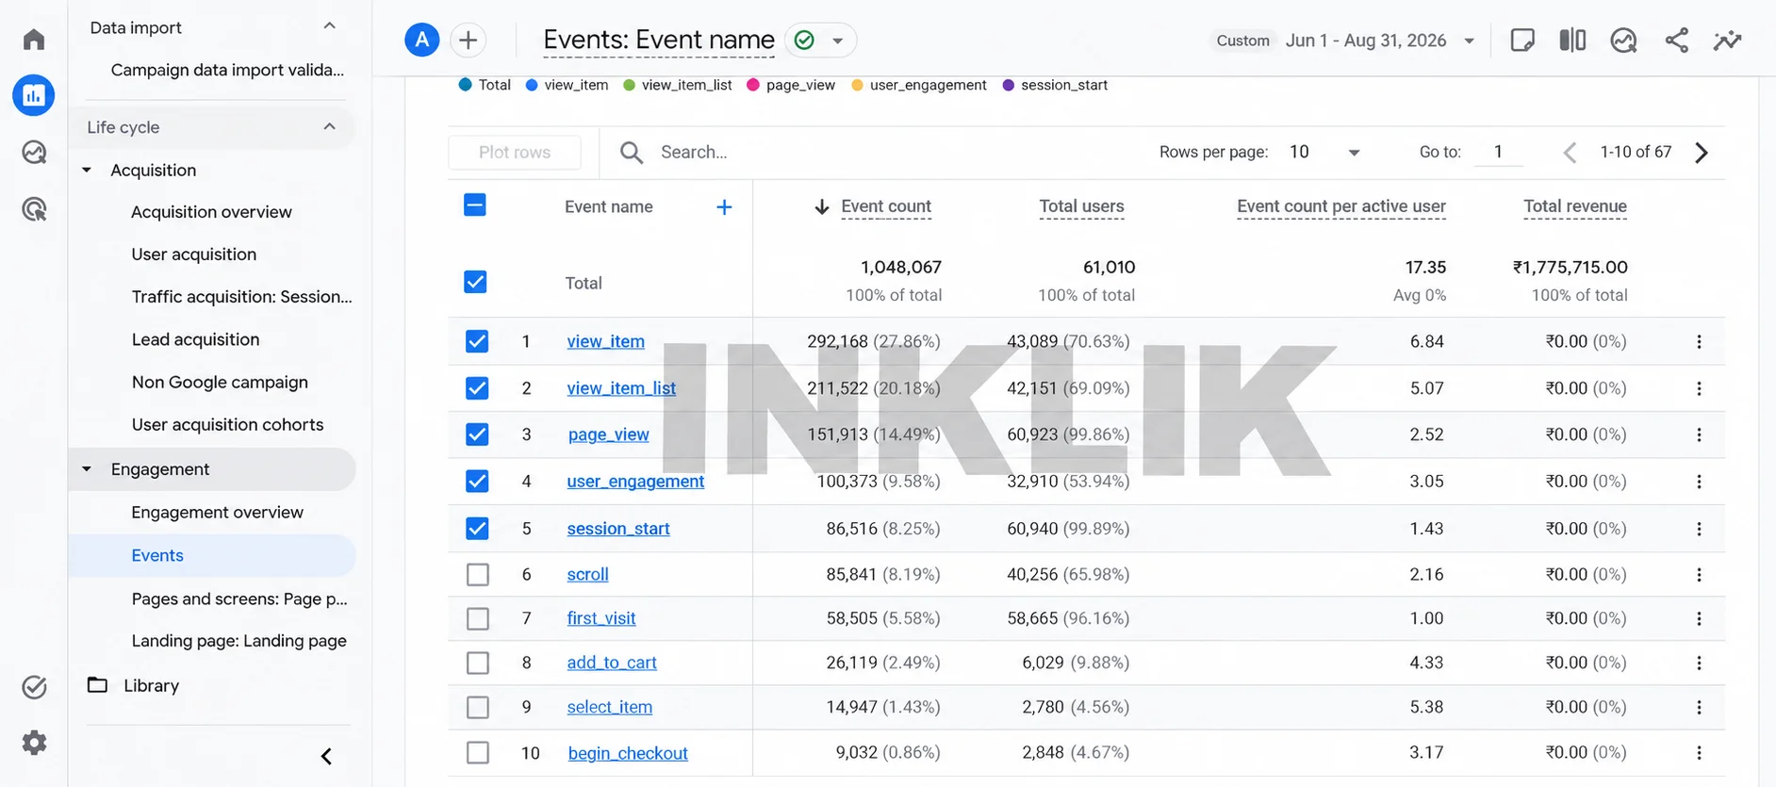The height and width of the screenshot is (787, 1776).
Task: Open Landing page report
Action: (239, 641)
